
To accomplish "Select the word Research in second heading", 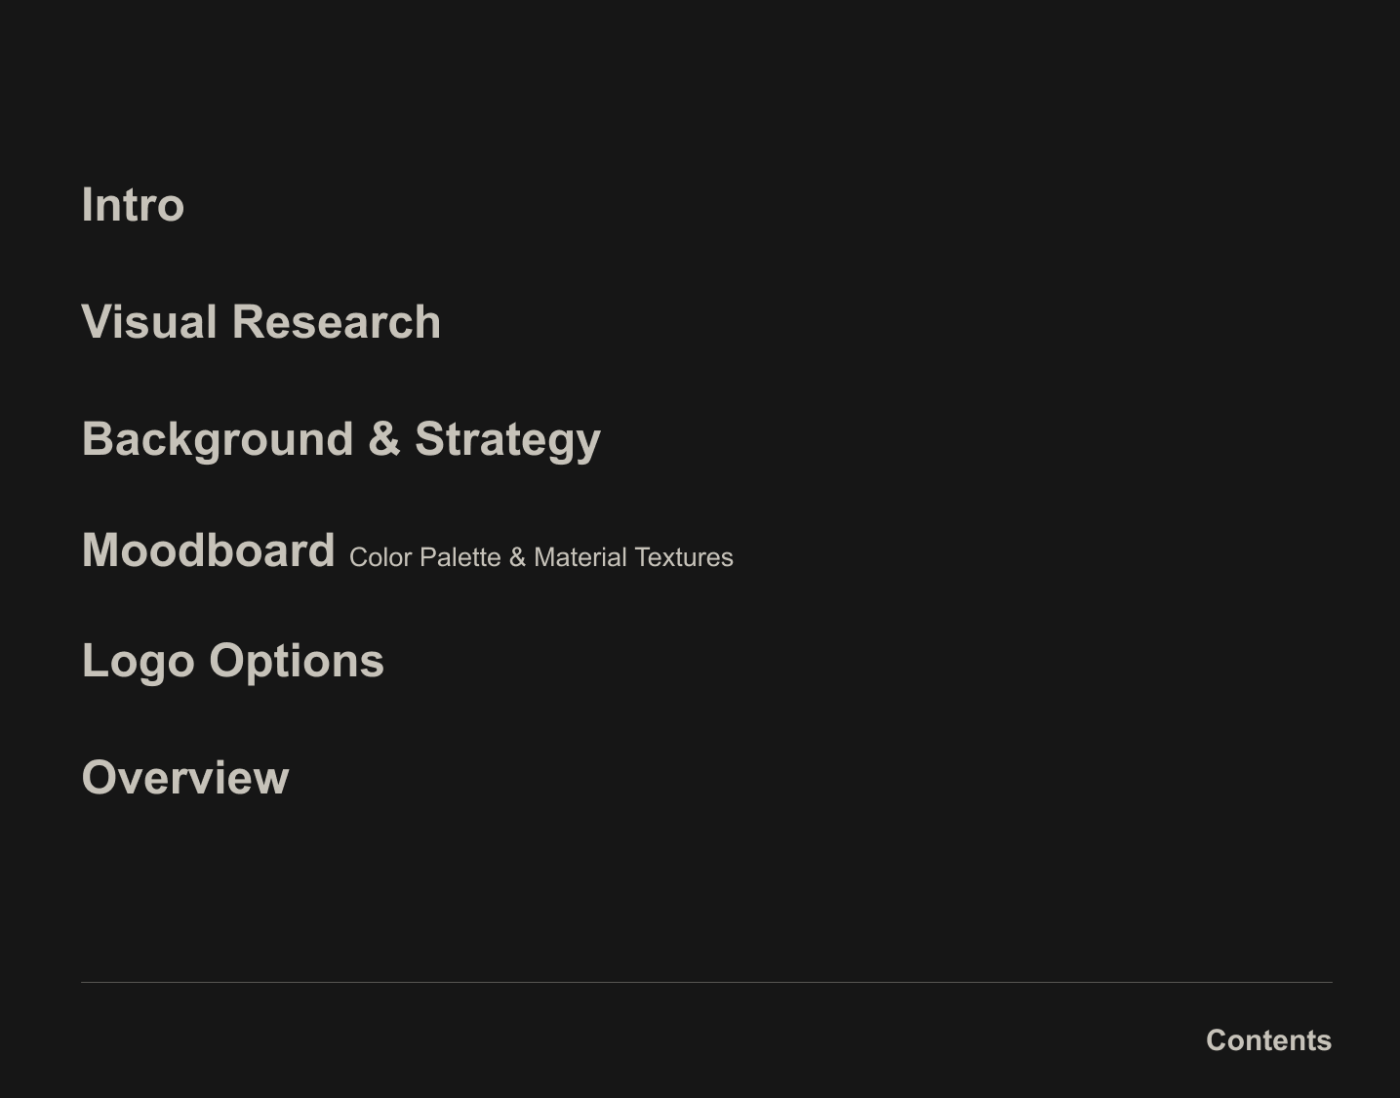I will point(336,322).
